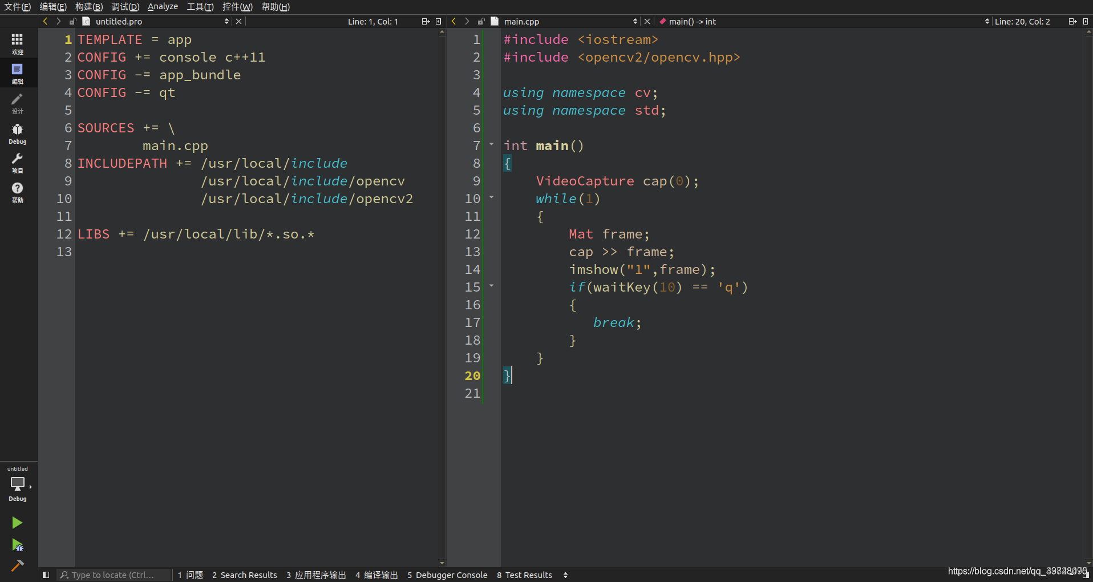Show the 5 Debugger Console pane
Screen dimensions: 1093x582
click(x=447, y=575)
